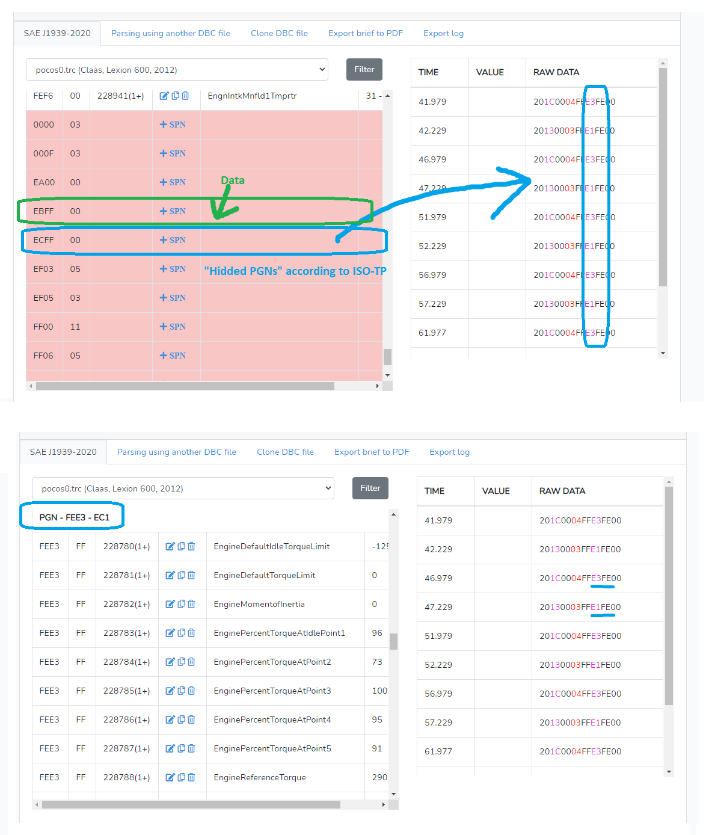Viewport: 706px width, 835px height.
Task: Delete the EnginePercentTorqueAtPoint3 row
Action: tap(191, 691)
